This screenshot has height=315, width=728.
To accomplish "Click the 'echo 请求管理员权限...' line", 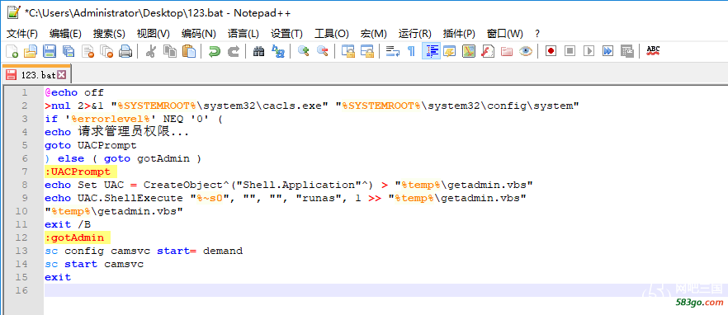I will point(117,133).
